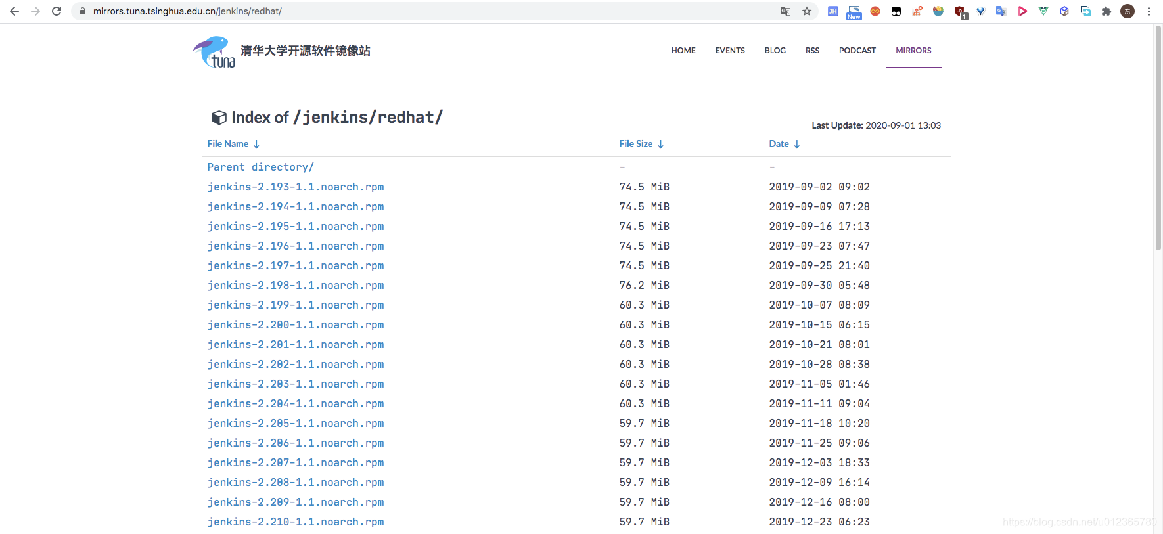This screenshot has width=1163, height=534.
Task: Go back with the browser back arrow
Action: [x=14, y=11]
